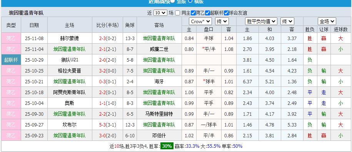
Task: Click the 类型 column header
Action: (11, 25)
